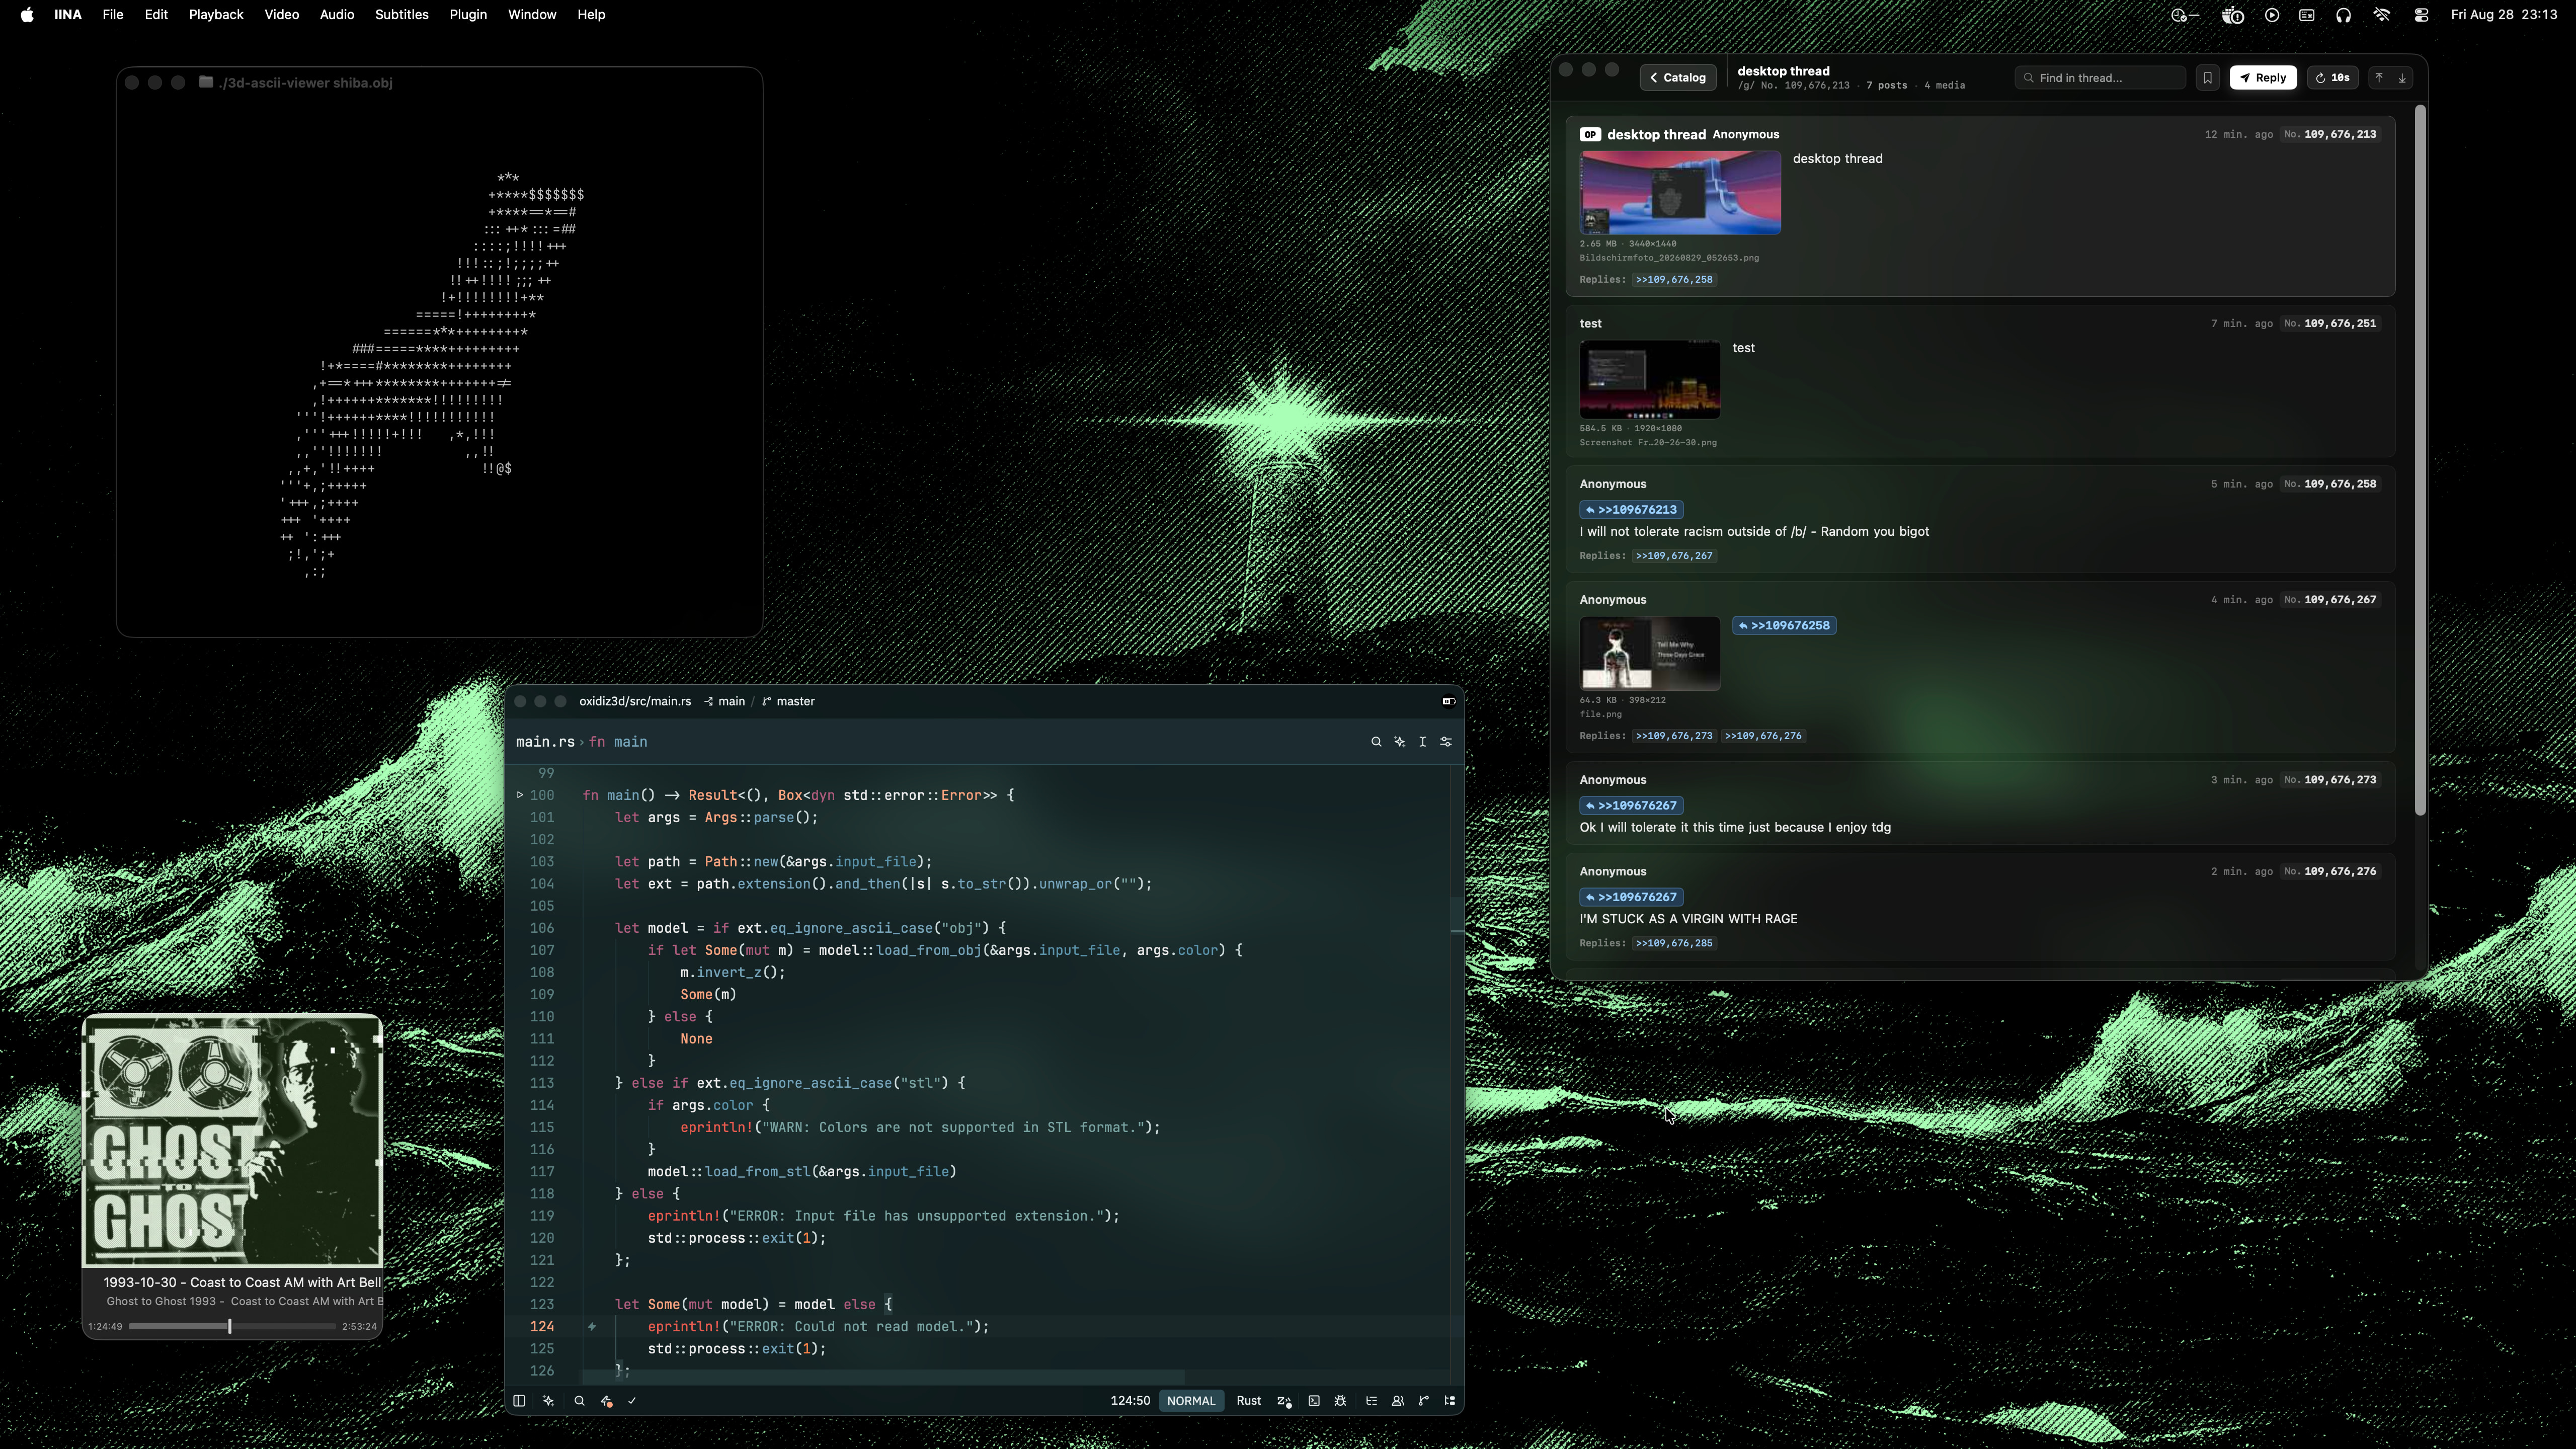The height and width of the screenshot is (1449, 2576).
Task: Open the Audio menu
Action: [x=337, y=15]
